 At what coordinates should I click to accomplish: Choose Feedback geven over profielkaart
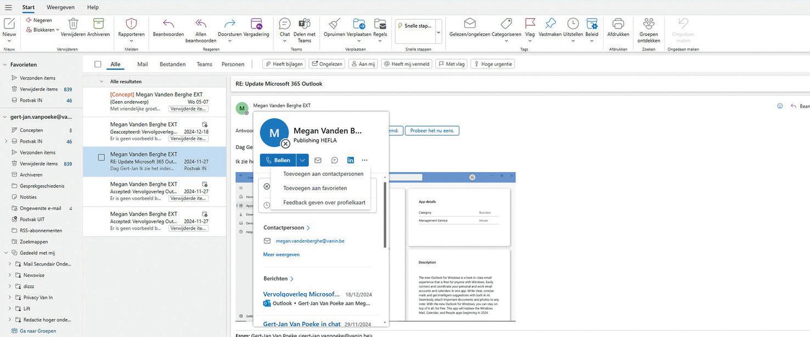point(324,202)
